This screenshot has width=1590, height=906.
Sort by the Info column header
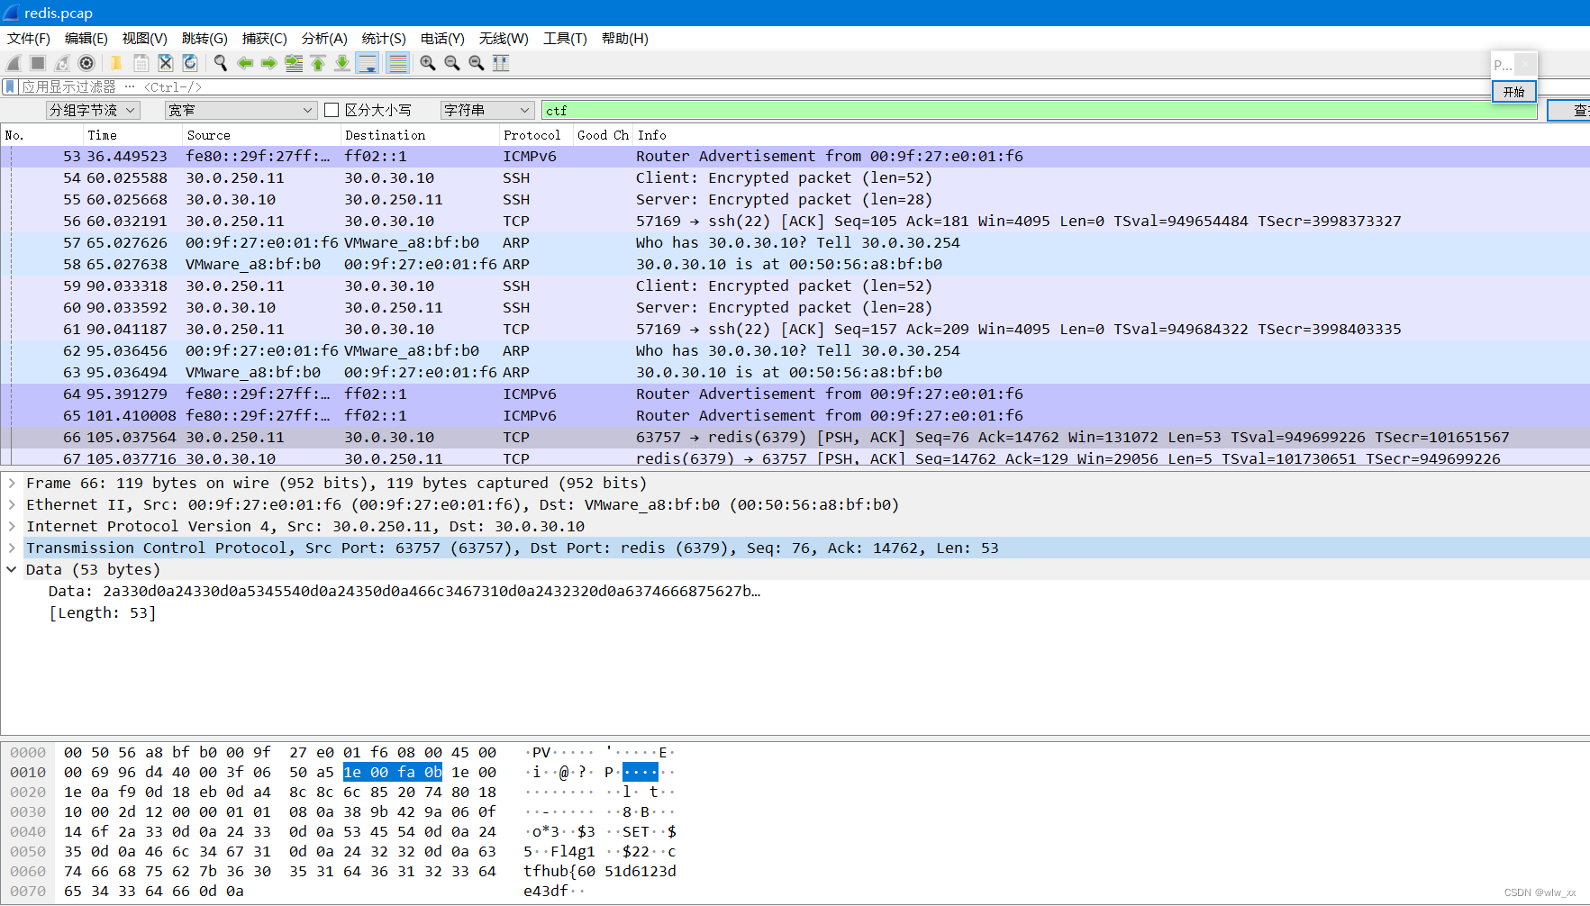pyautogui.click(x=1112, y=135)
